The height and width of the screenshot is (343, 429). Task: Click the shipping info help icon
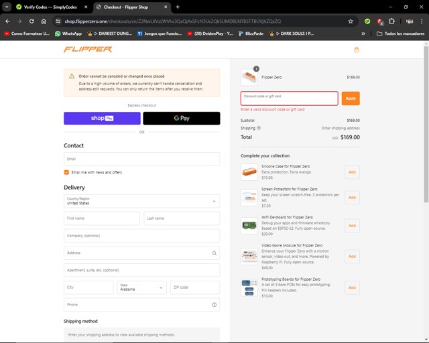coord(259,128)
